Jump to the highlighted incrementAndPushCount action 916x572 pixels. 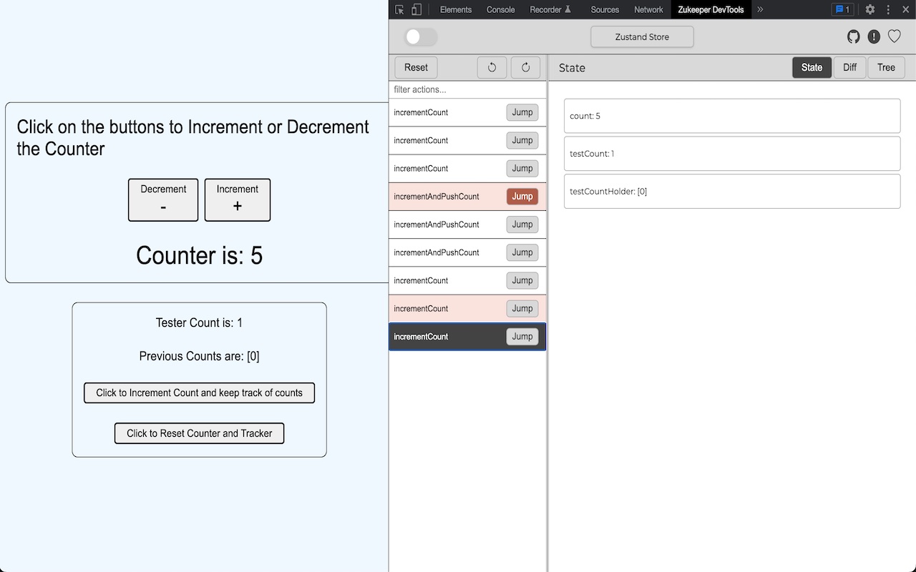[522, 196]
